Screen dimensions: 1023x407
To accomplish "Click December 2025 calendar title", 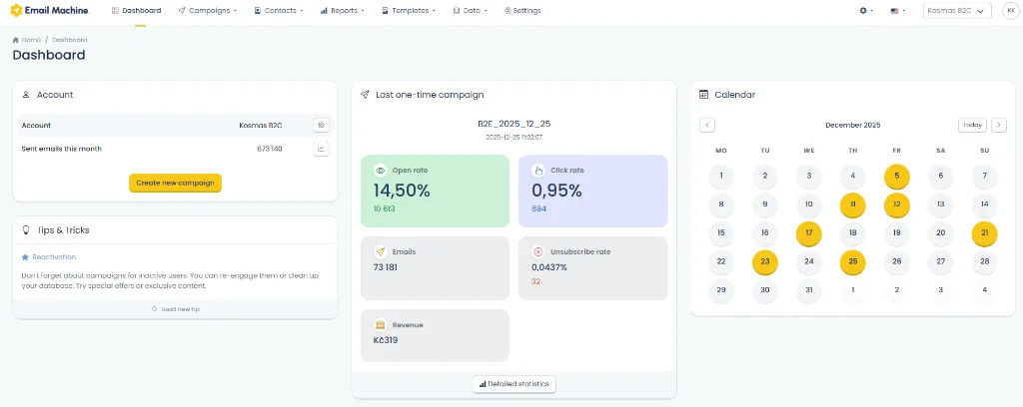I will 853,125.
